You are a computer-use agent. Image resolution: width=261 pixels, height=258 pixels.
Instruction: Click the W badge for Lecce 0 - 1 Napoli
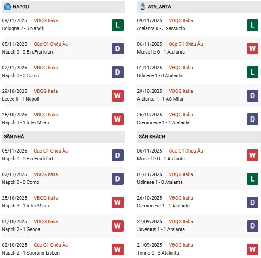pyautogui.click(x=117, y=95)
